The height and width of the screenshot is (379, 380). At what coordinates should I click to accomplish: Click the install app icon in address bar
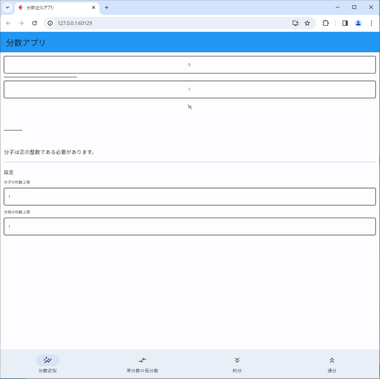pyautogui.click(x=295, y=23)
